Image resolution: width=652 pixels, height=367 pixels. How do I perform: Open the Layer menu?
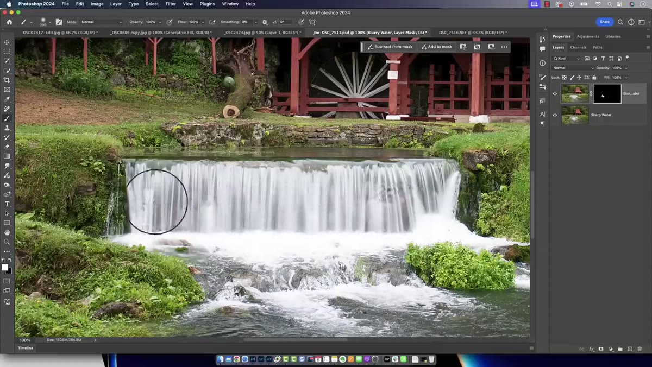tap(116, 4)
